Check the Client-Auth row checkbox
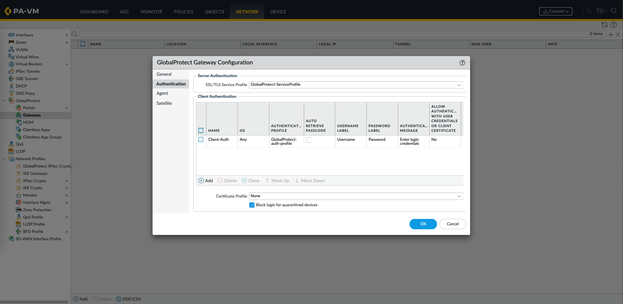The image size is (623, 304). pyautogui.click(x=201, y=139)
